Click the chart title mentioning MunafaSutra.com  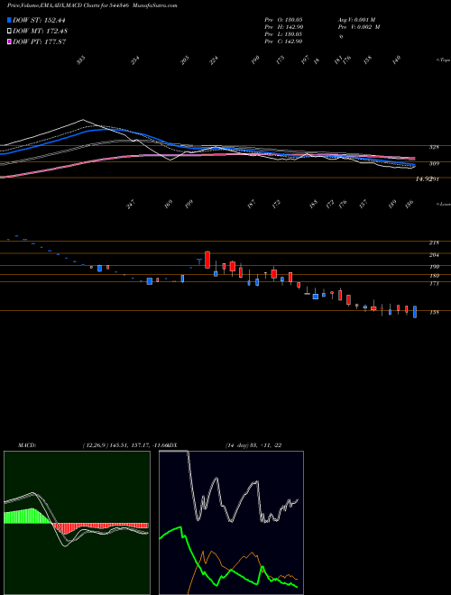92,5
